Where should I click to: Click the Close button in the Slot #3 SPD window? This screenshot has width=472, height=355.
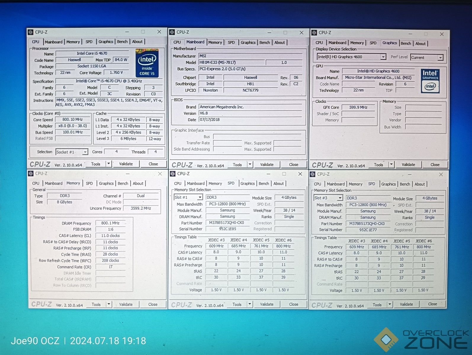point(433,304)
